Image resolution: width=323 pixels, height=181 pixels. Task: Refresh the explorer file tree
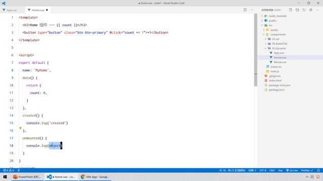tap(304, 10)
